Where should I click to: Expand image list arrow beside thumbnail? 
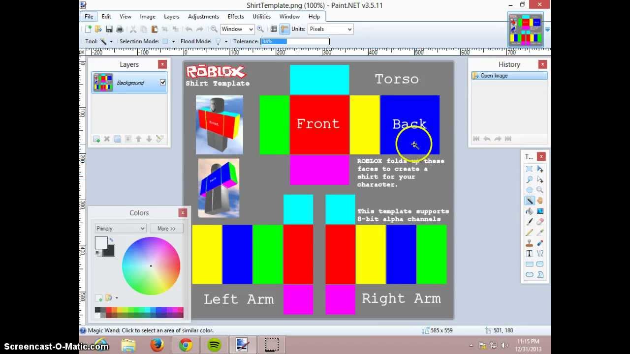pyautogui.click(x=547, y=30)
